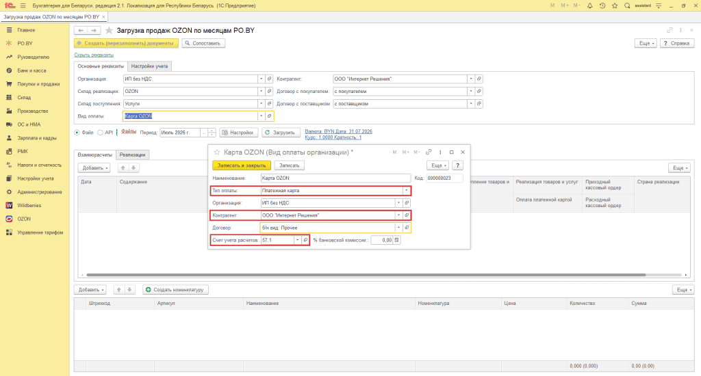Open Главное section in sidebar
701x376 pixels.
pyautogui.click(x=26, y=30)
